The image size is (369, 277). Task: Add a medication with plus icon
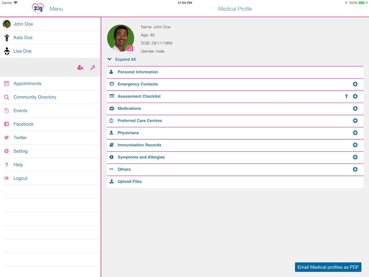point(355,108)
